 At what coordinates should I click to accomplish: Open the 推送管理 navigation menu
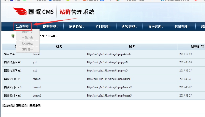pyautogui.click(x=156, y=27)
